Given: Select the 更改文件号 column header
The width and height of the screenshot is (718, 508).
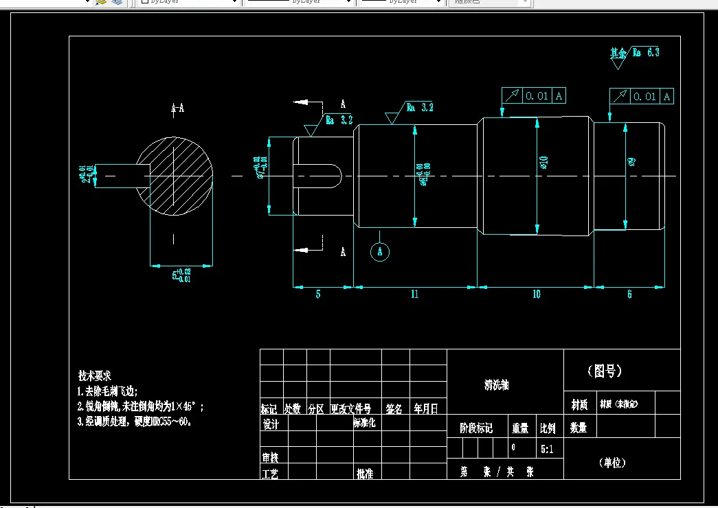Looking at the screenshot, I should tap(351, 408).
